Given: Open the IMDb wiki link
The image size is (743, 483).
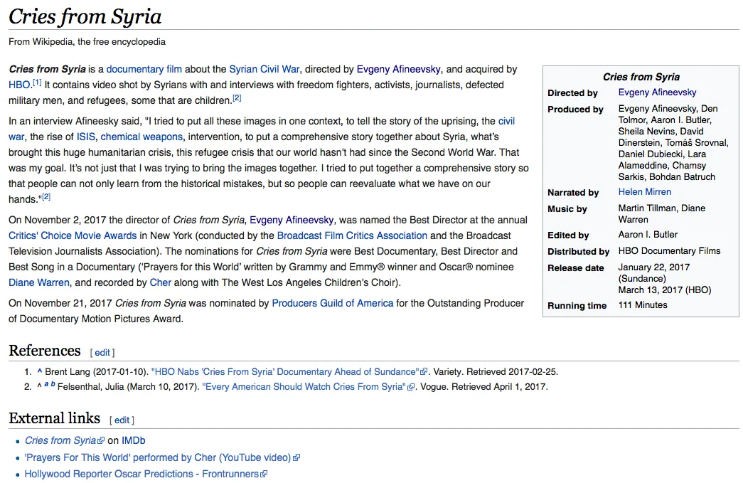Looking at the screenshot, I should pos(133,441).
